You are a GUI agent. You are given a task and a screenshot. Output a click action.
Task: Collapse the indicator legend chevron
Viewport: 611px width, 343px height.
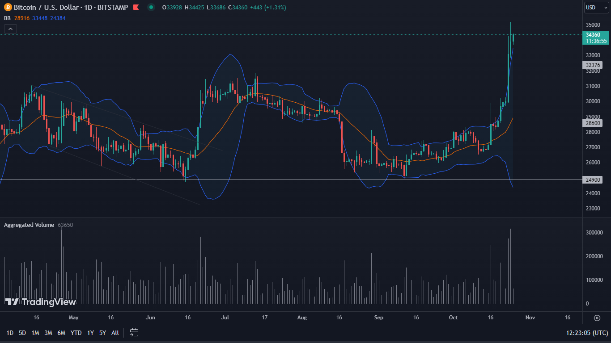pyautogui.click(x=11, y=29)
